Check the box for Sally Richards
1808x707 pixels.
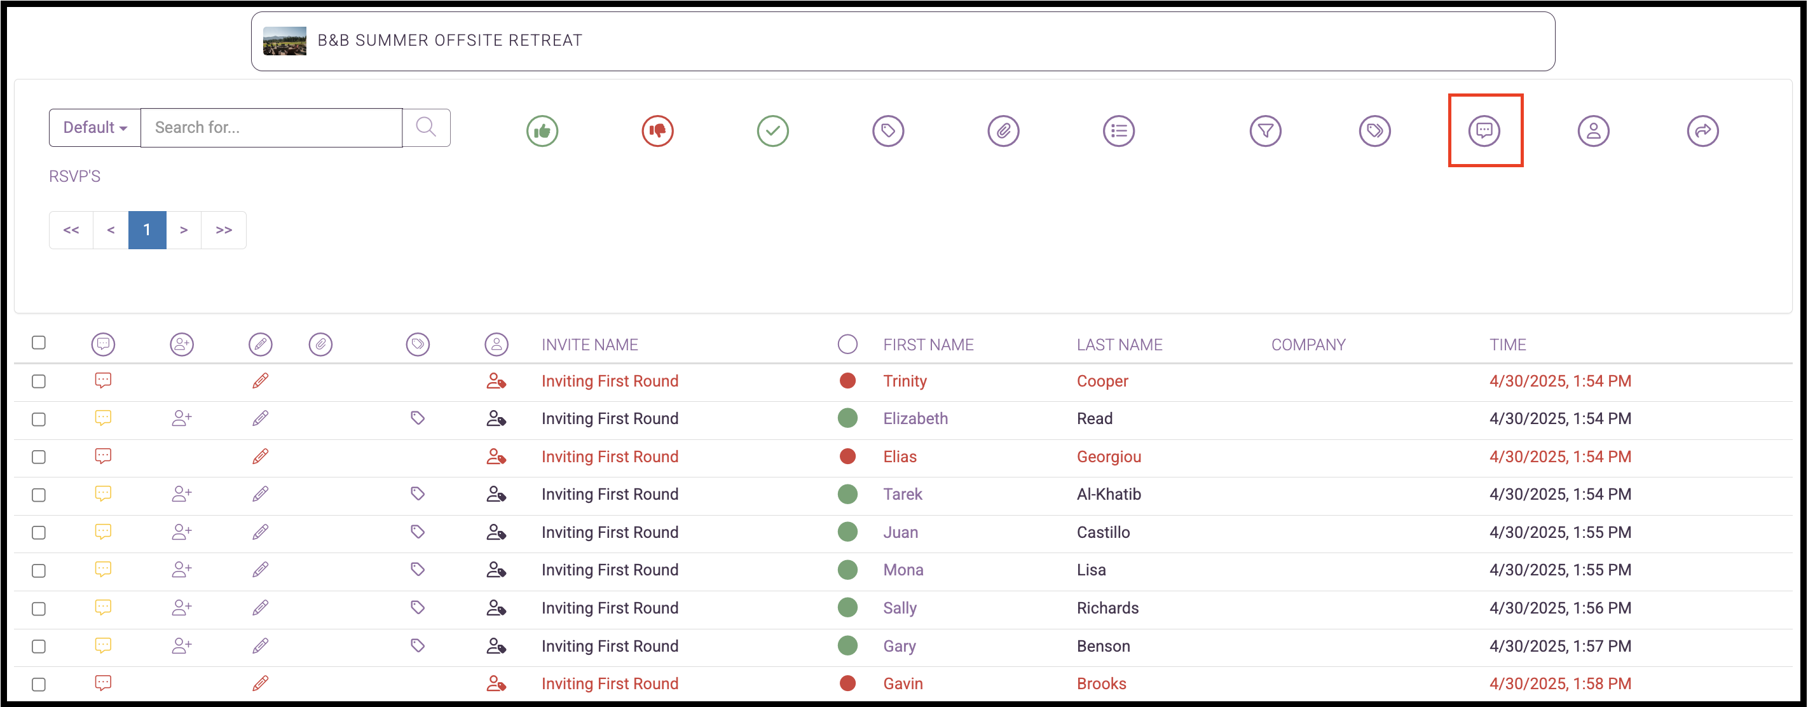click(x=39, y=608)
